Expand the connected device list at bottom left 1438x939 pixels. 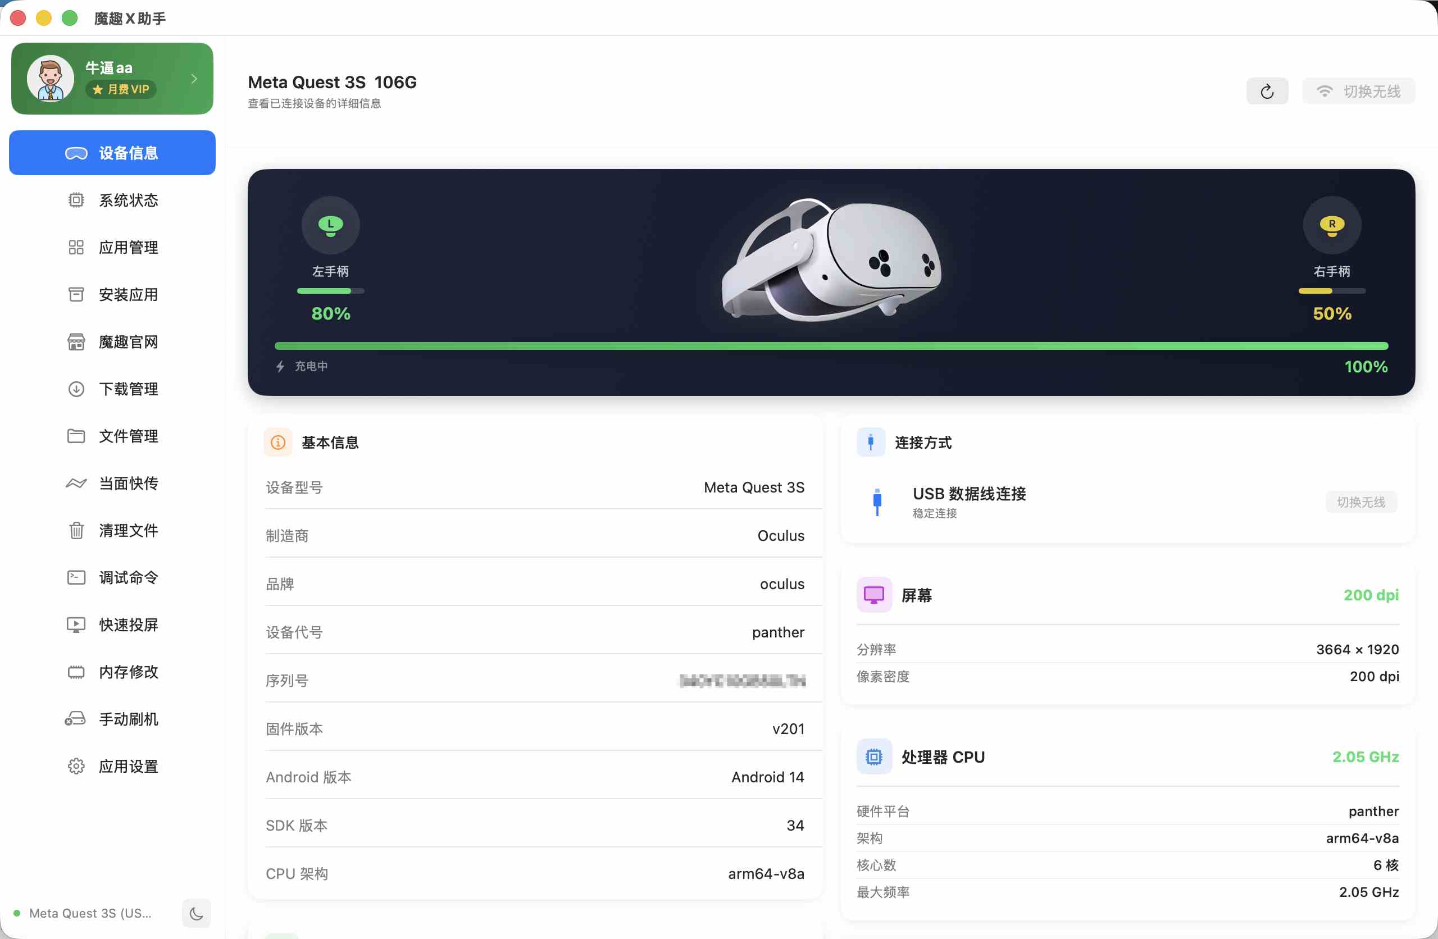90,914
